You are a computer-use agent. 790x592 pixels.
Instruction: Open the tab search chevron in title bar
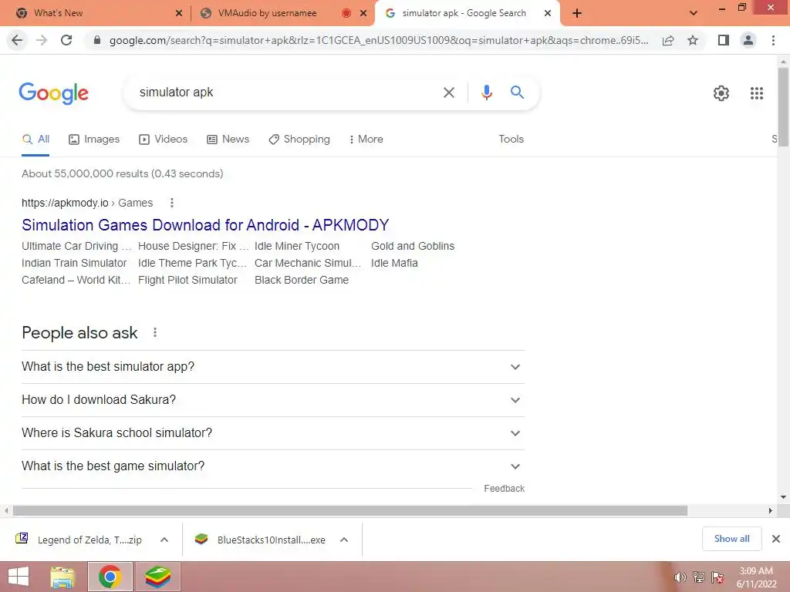click(x=694, y=14)
